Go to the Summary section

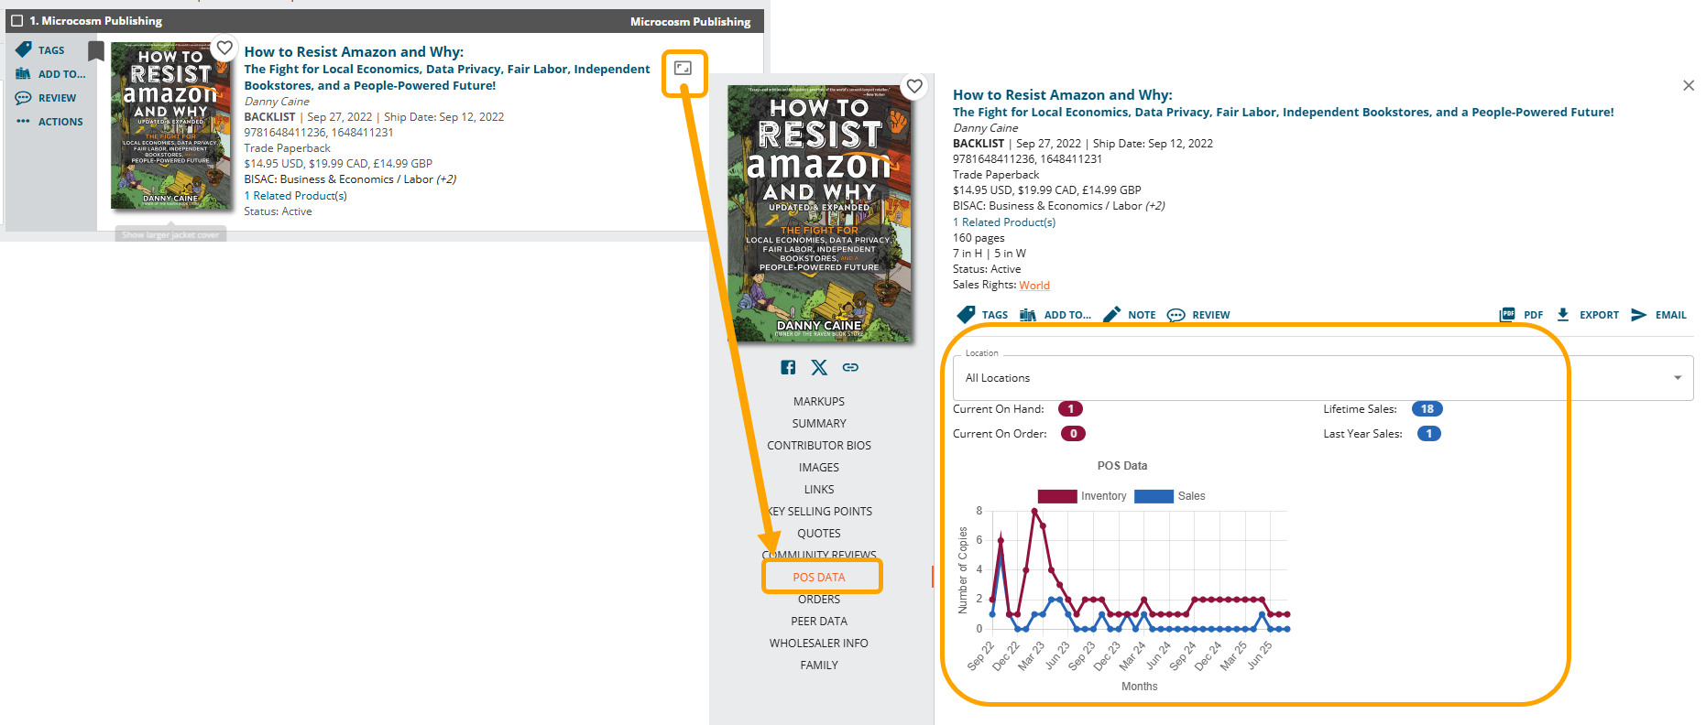tap(819, 424)
